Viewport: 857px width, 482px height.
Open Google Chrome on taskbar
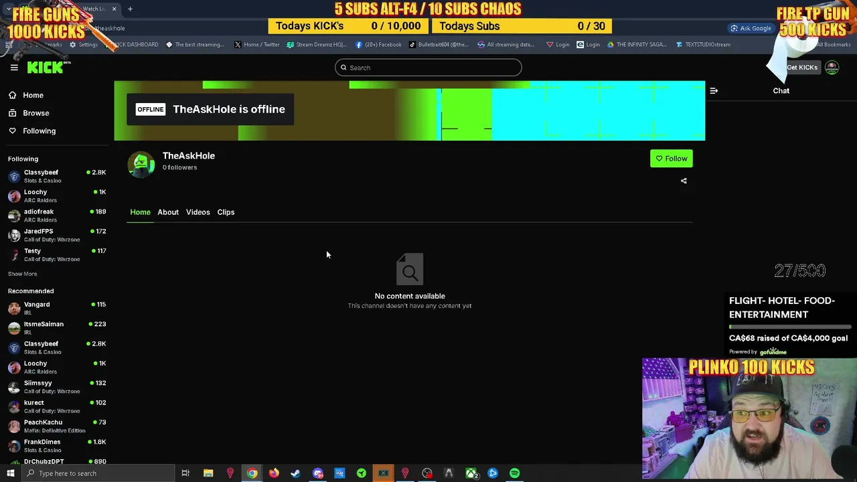click(252, 473)
